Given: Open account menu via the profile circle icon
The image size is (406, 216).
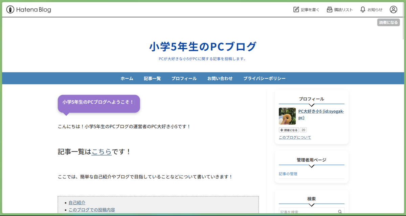Looking at the screenshot, I should pyautogui.click(x=393, y=9).
